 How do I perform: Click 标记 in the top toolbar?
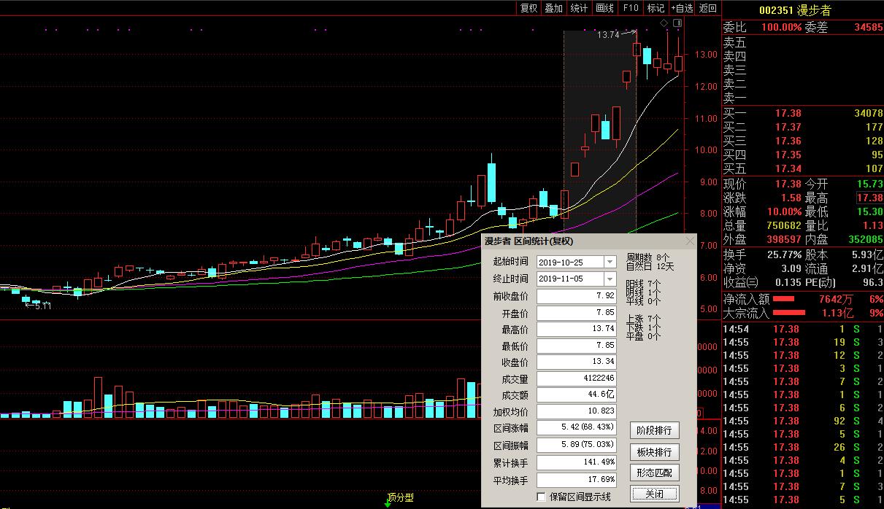point(656,8)
